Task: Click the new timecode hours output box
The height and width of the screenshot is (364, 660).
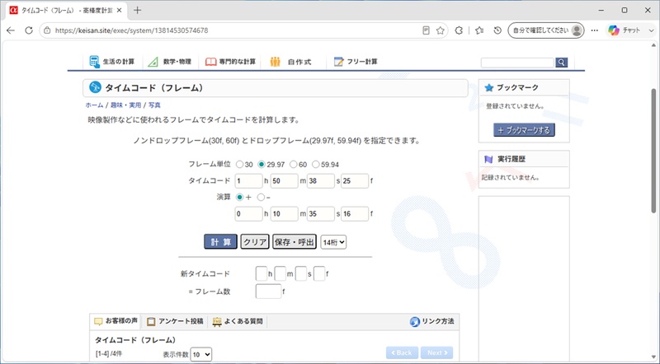Action: [261, 273]
